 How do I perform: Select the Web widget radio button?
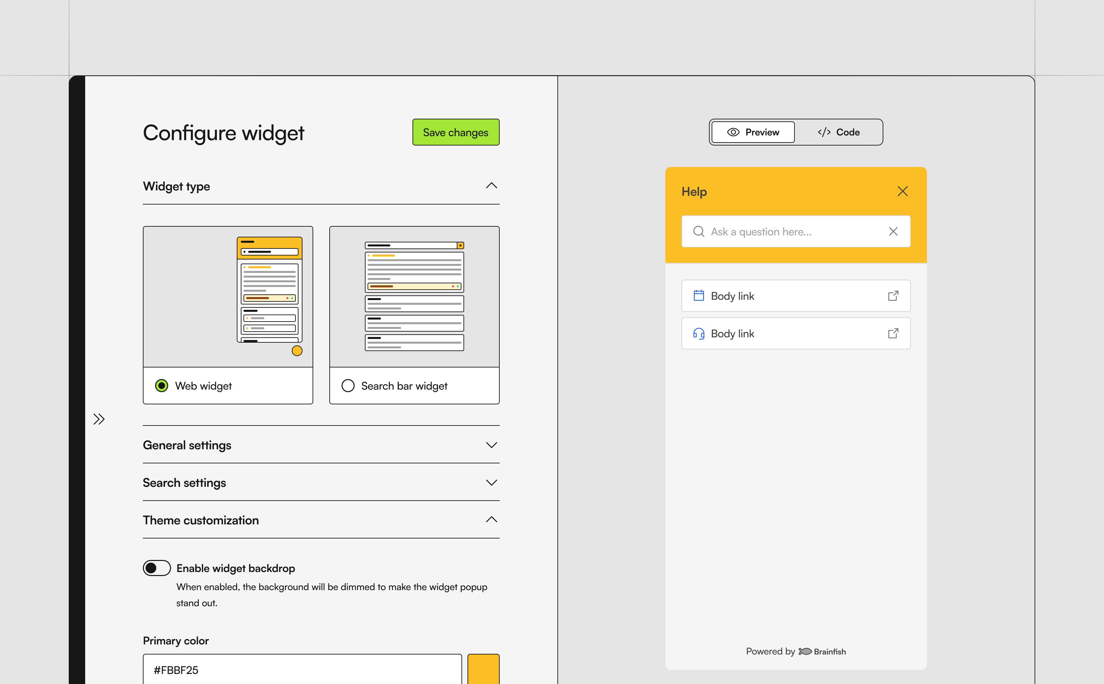coord(162,386)
